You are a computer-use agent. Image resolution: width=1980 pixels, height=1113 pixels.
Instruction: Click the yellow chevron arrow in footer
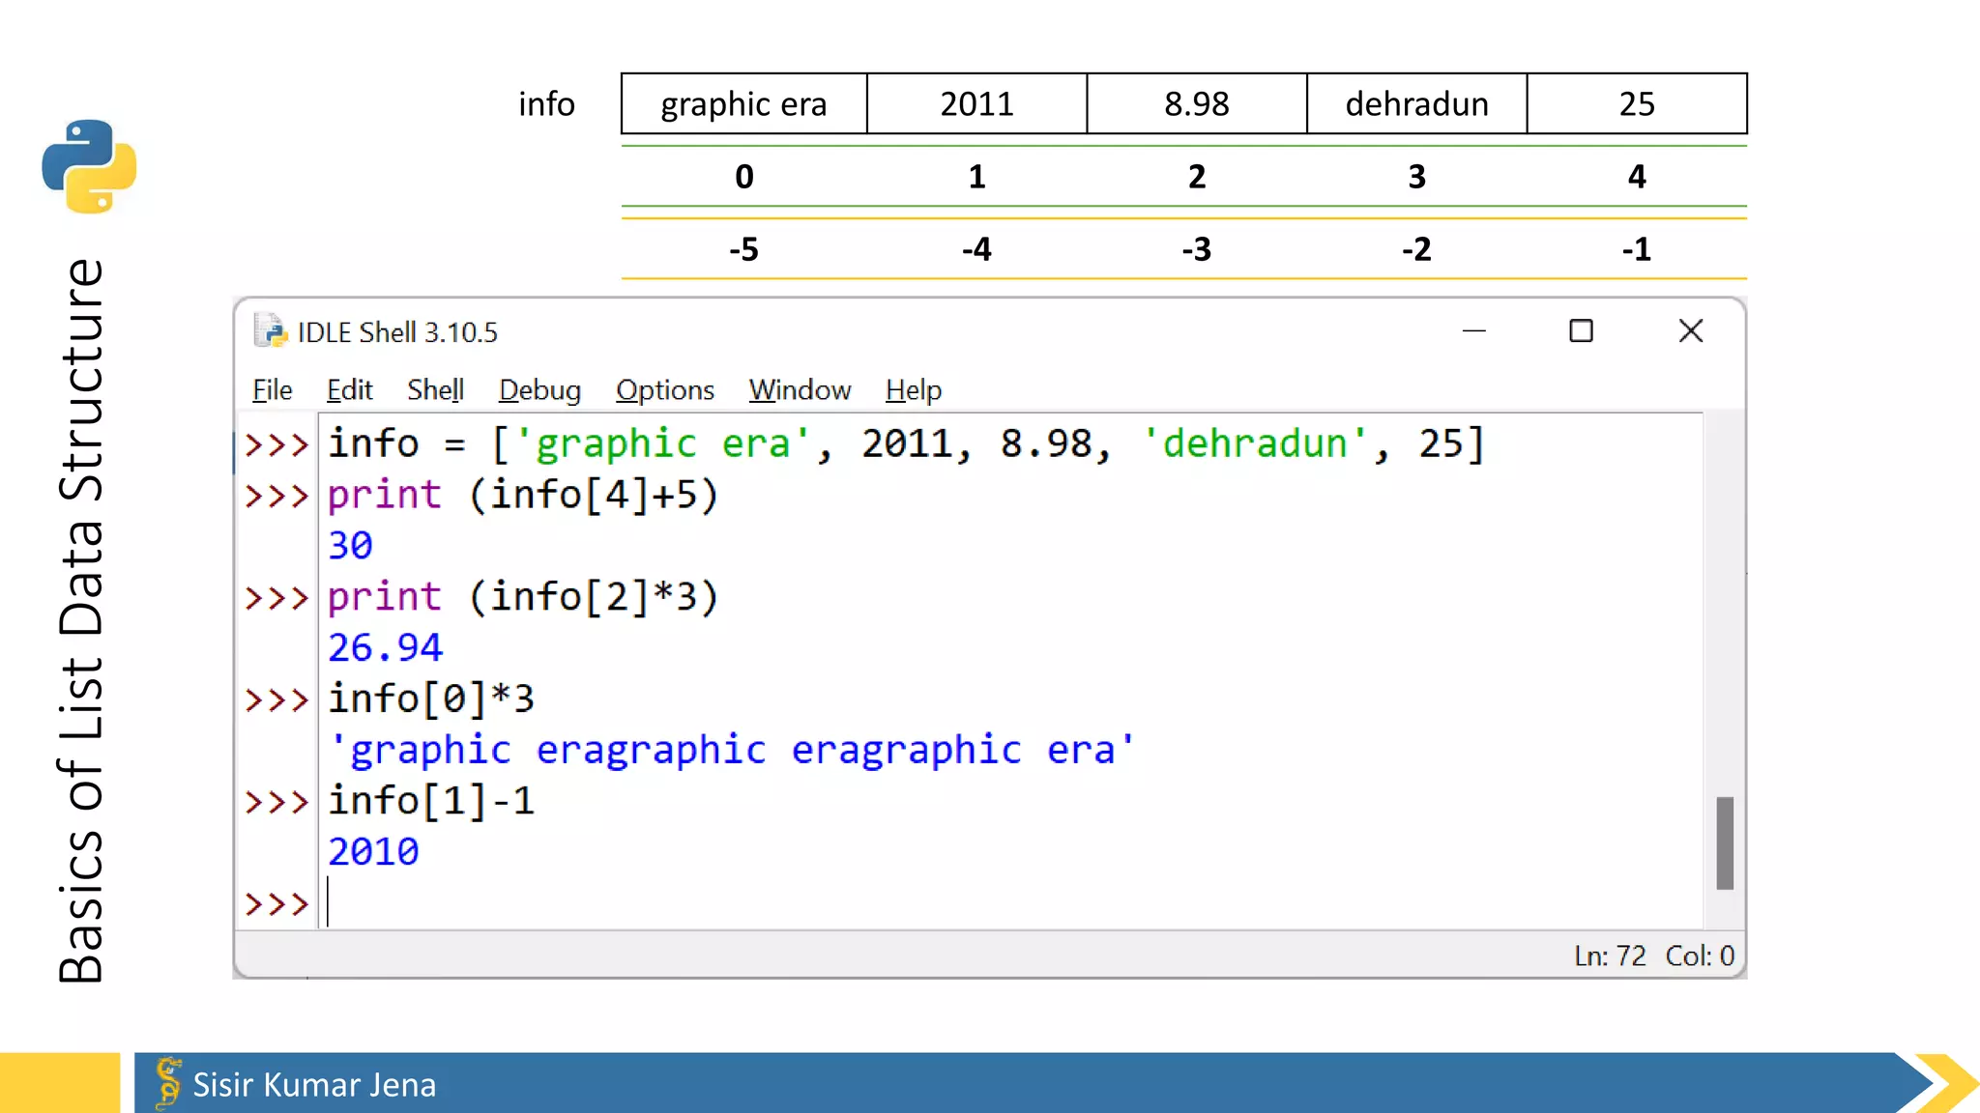[1947, 1083]
